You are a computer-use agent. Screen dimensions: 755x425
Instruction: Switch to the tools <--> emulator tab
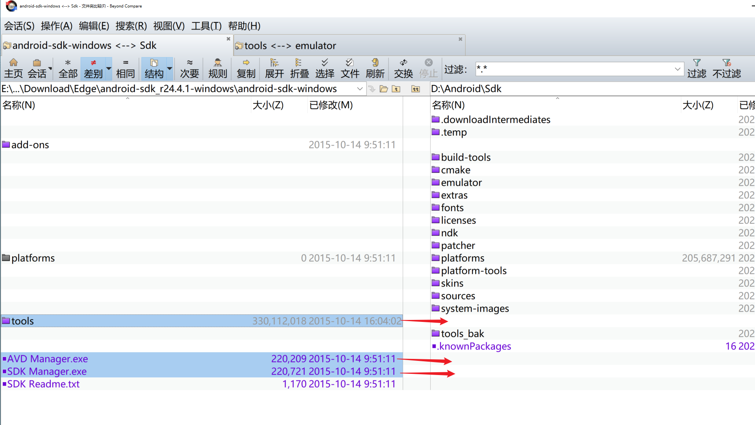(x=290, y=46)
